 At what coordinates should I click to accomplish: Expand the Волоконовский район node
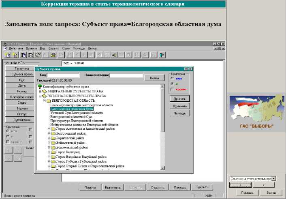[x=49, y=148]
